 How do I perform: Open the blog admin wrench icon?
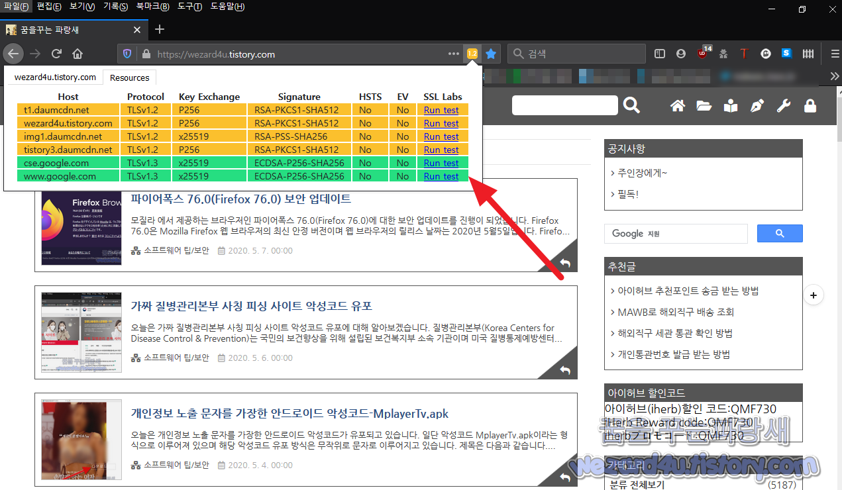(784, 105)
